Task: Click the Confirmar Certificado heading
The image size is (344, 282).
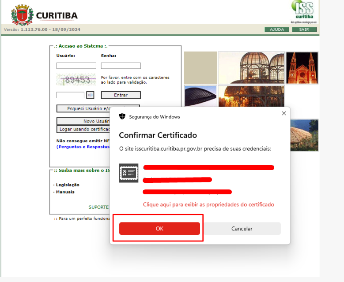Action: 158,135
